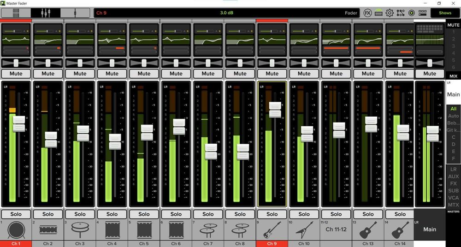Select the C view group
The width and height of the screenshot is (461, 247).
click(453, 137)
